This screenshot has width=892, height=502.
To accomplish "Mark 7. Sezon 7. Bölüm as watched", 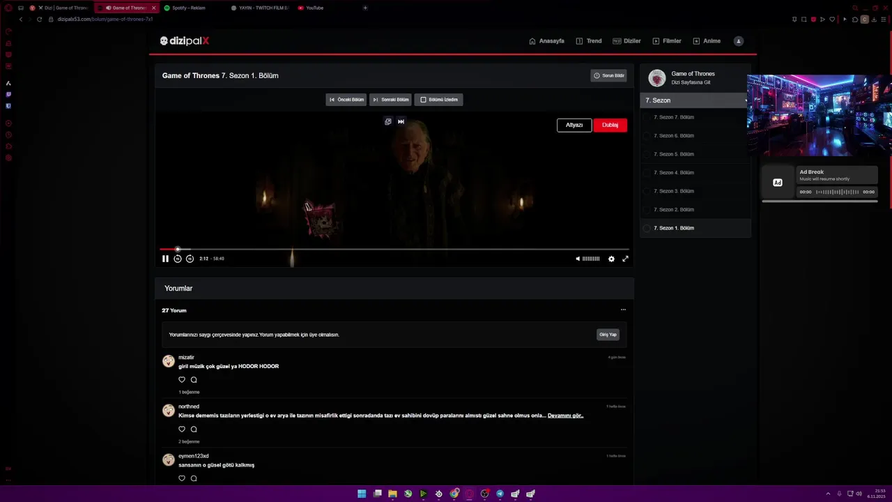I will pos(647,117).
